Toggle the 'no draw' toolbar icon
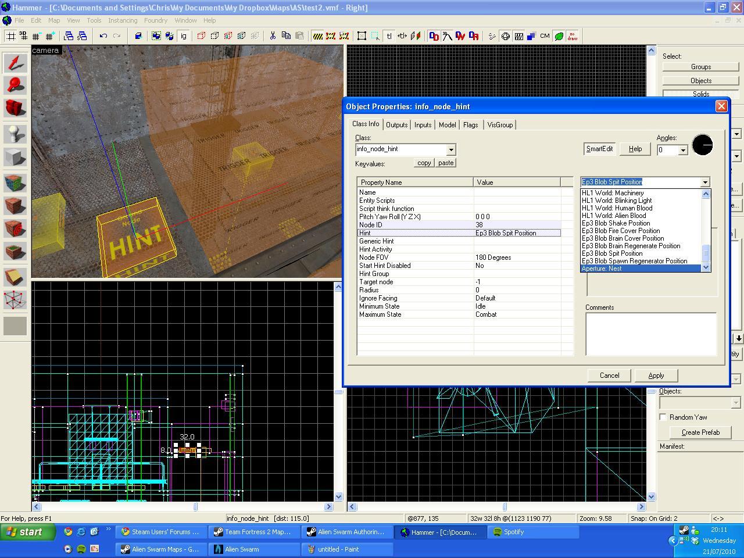Viewport: 744px width, 558px height. 572,36
